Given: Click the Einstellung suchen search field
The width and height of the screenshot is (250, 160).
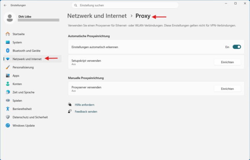Looking at the screenshot, I should click(x=125, y=5).
